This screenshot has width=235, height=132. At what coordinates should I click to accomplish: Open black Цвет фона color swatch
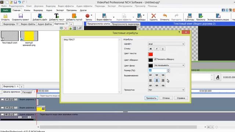[151, 66]
